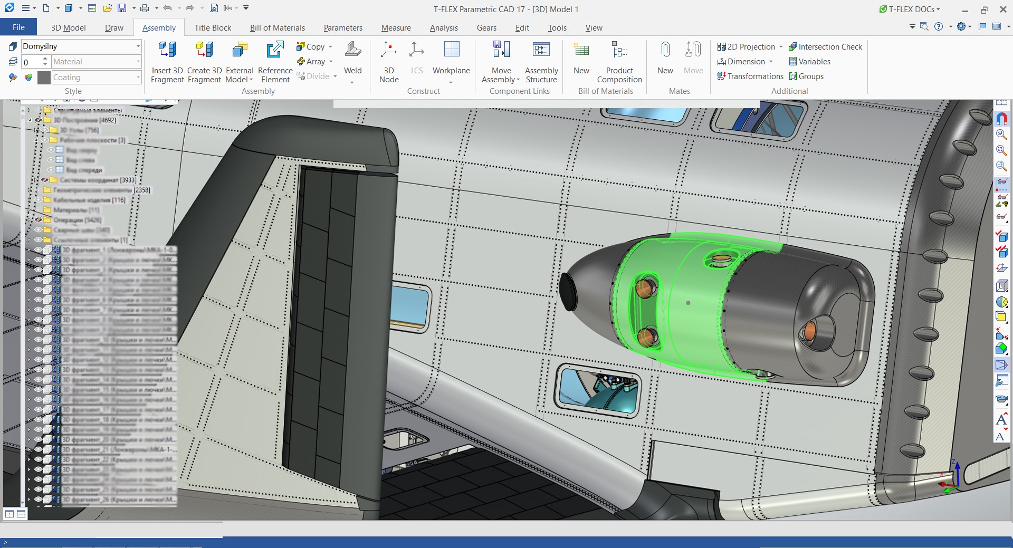
Task: Click the External Model button
Action: (240, 62)
